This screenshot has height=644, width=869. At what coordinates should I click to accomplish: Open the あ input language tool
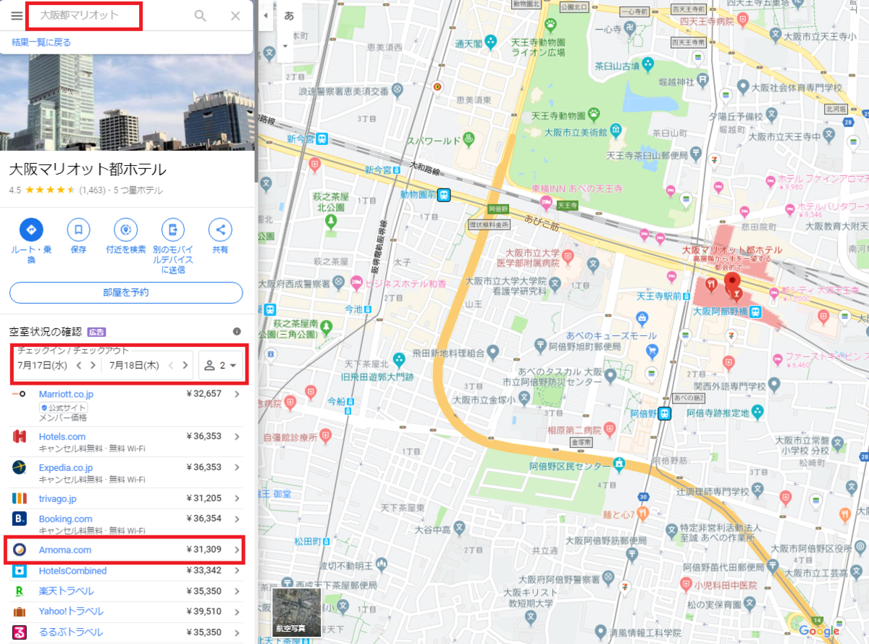[289, 16]
